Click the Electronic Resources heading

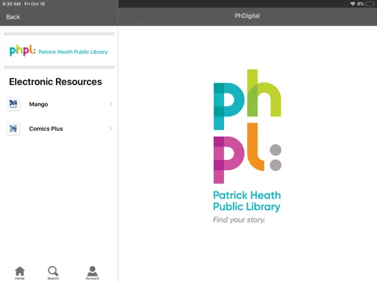[55, 82]
